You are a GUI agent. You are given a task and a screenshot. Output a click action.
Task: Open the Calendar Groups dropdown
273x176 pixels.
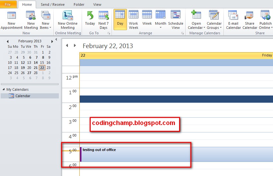pyautogui.click(x=214, y=20)
